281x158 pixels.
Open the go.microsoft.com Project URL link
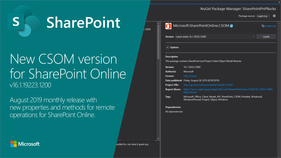pyautogui.click(x=208, y=85)
